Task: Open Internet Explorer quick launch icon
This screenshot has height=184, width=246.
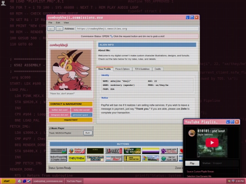Action: (24, 181)
